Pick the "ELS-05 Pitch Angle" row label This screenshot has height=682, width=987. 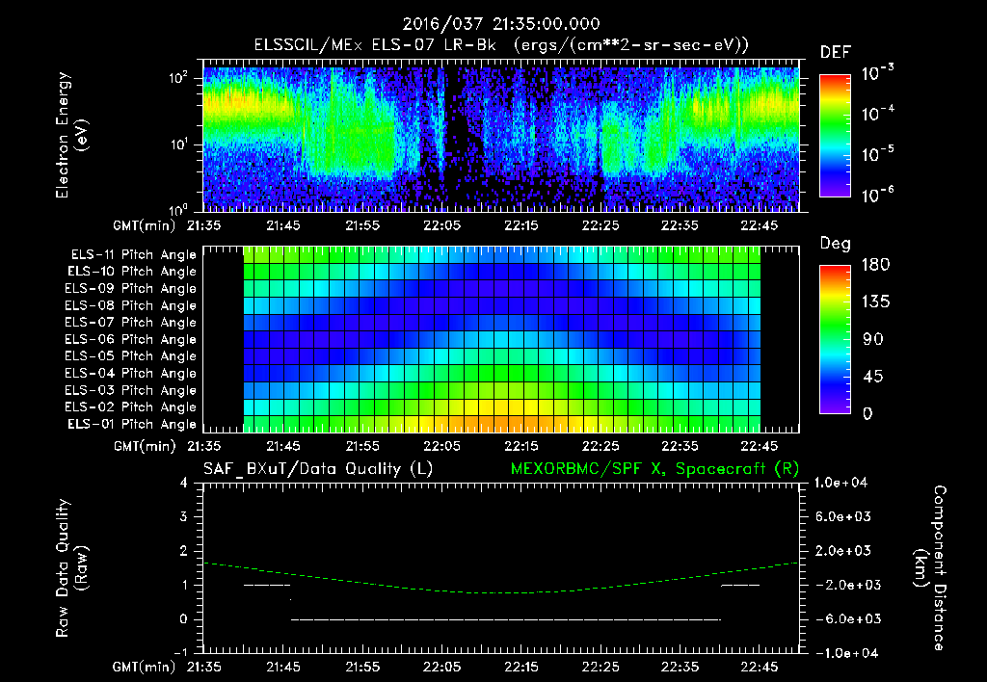(x=130, y=356)
